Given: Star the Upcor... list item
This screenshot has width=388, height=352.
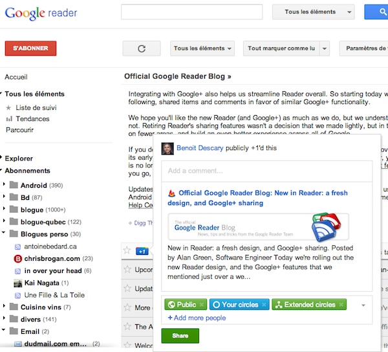Looking at the screenshot, I should [127, 269].
